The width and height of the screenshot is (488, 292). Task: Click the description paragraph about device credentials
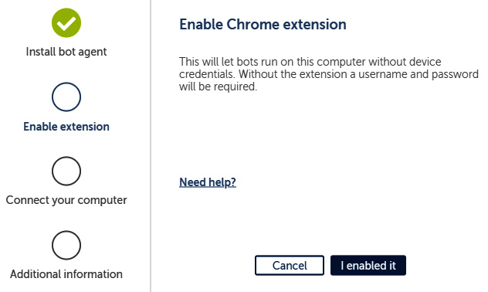click(329, 74)
